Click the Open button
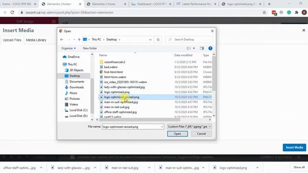This screenshot has height=173, width=308. pyautogui.click(x=178, y=134)
